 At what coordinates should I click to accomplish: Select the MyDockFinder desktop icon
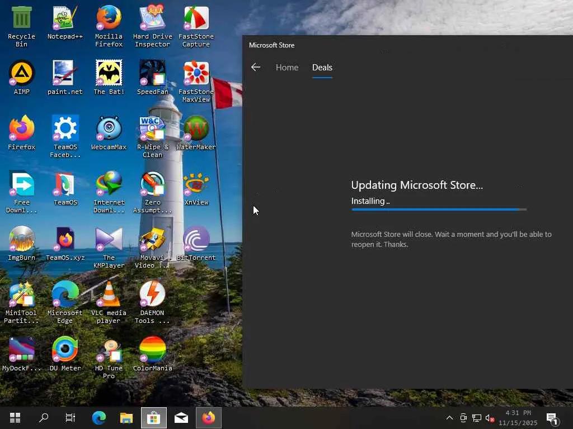tap(22, 354)
